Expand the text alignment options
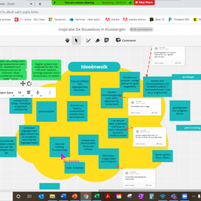 (x=29, y=92)
